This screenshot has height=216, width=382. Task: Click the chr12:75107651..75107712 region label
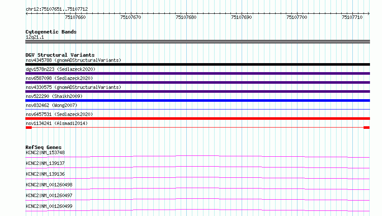click(x=57, y=9)
